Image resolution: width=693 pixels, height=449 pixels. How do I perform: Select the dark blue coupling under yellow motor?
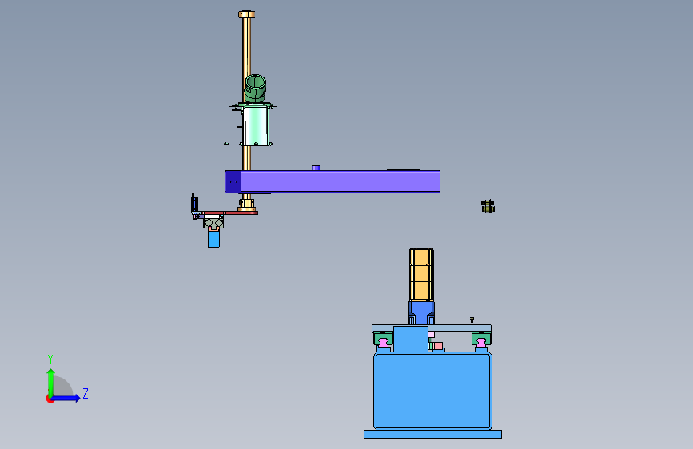pyautogui.click(x=421, y=313)
